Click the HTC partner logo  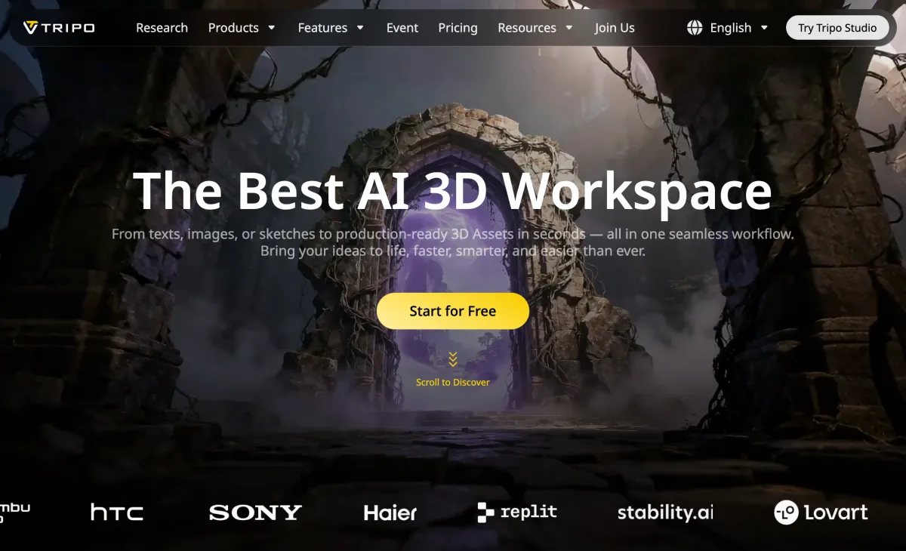[x=116, y=513]
